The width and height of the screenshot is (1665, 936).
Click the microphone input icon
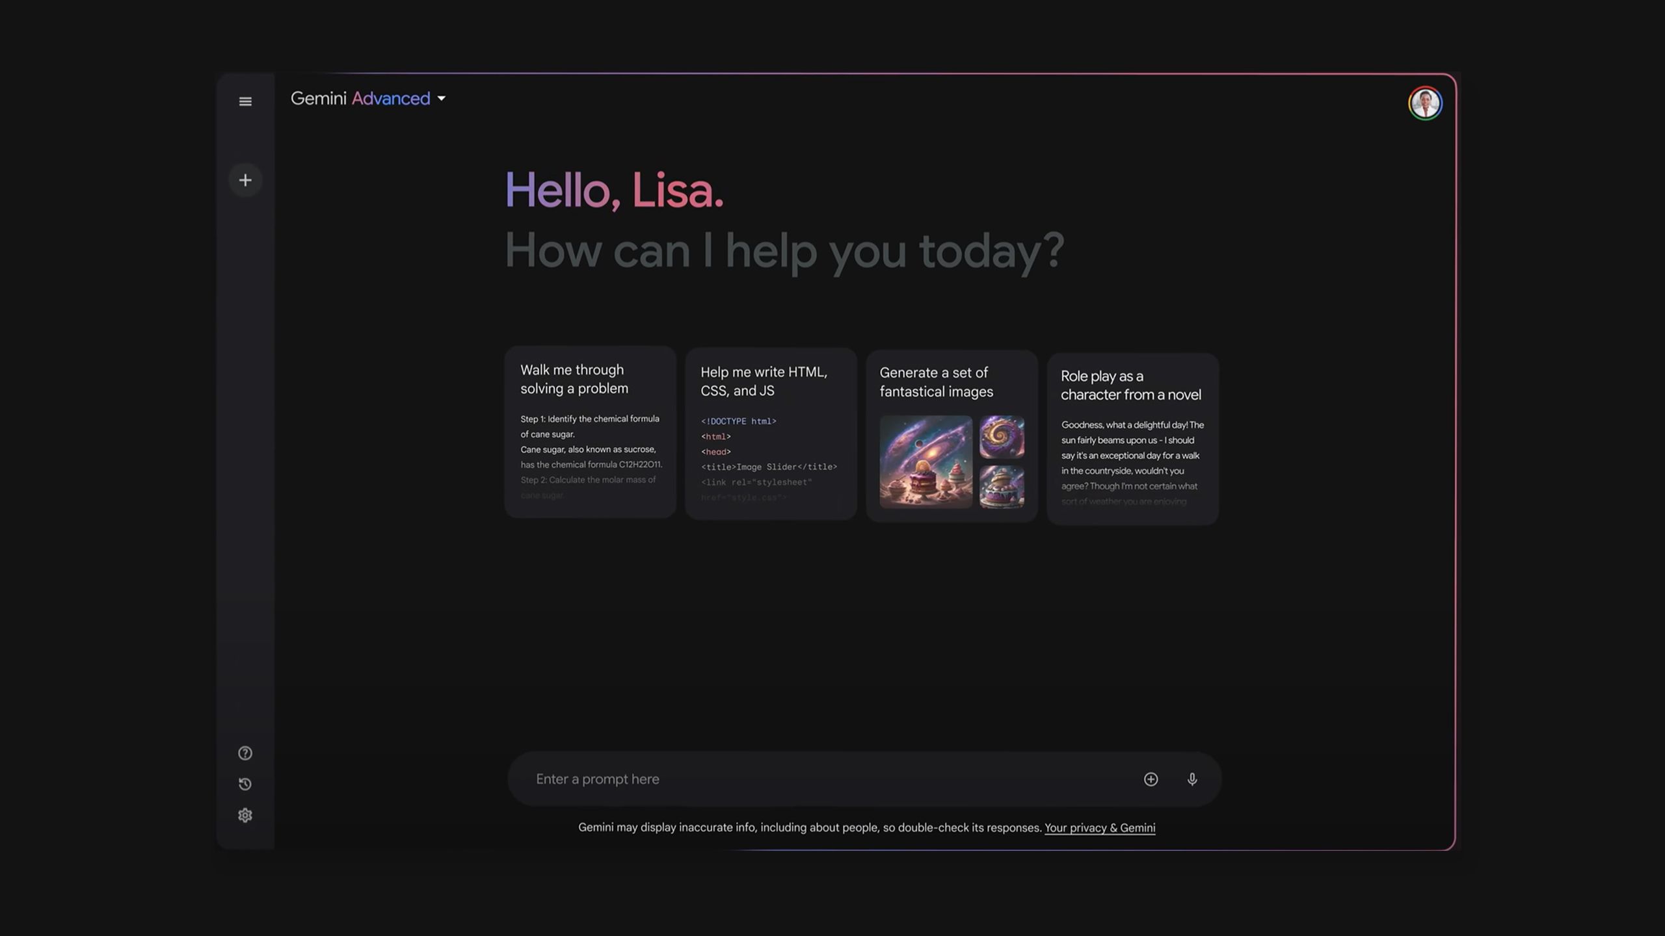pyautogui.click(x=1193, y=779)
